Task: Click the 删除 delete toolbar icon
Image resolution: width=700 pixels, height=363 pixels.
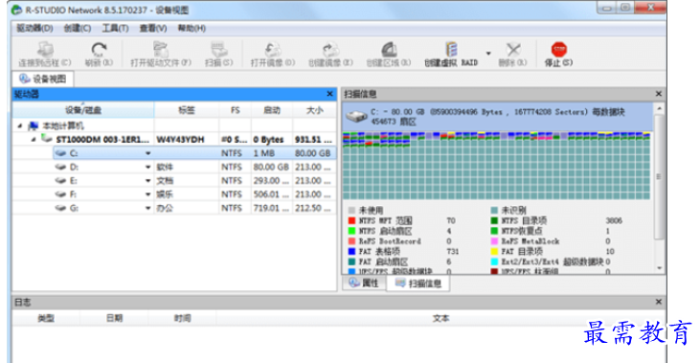Action: coord(513,50)
